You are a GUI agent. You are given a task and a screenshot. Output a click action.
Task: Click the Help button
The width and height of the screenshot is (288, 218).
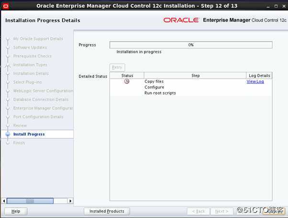[16, 211]
